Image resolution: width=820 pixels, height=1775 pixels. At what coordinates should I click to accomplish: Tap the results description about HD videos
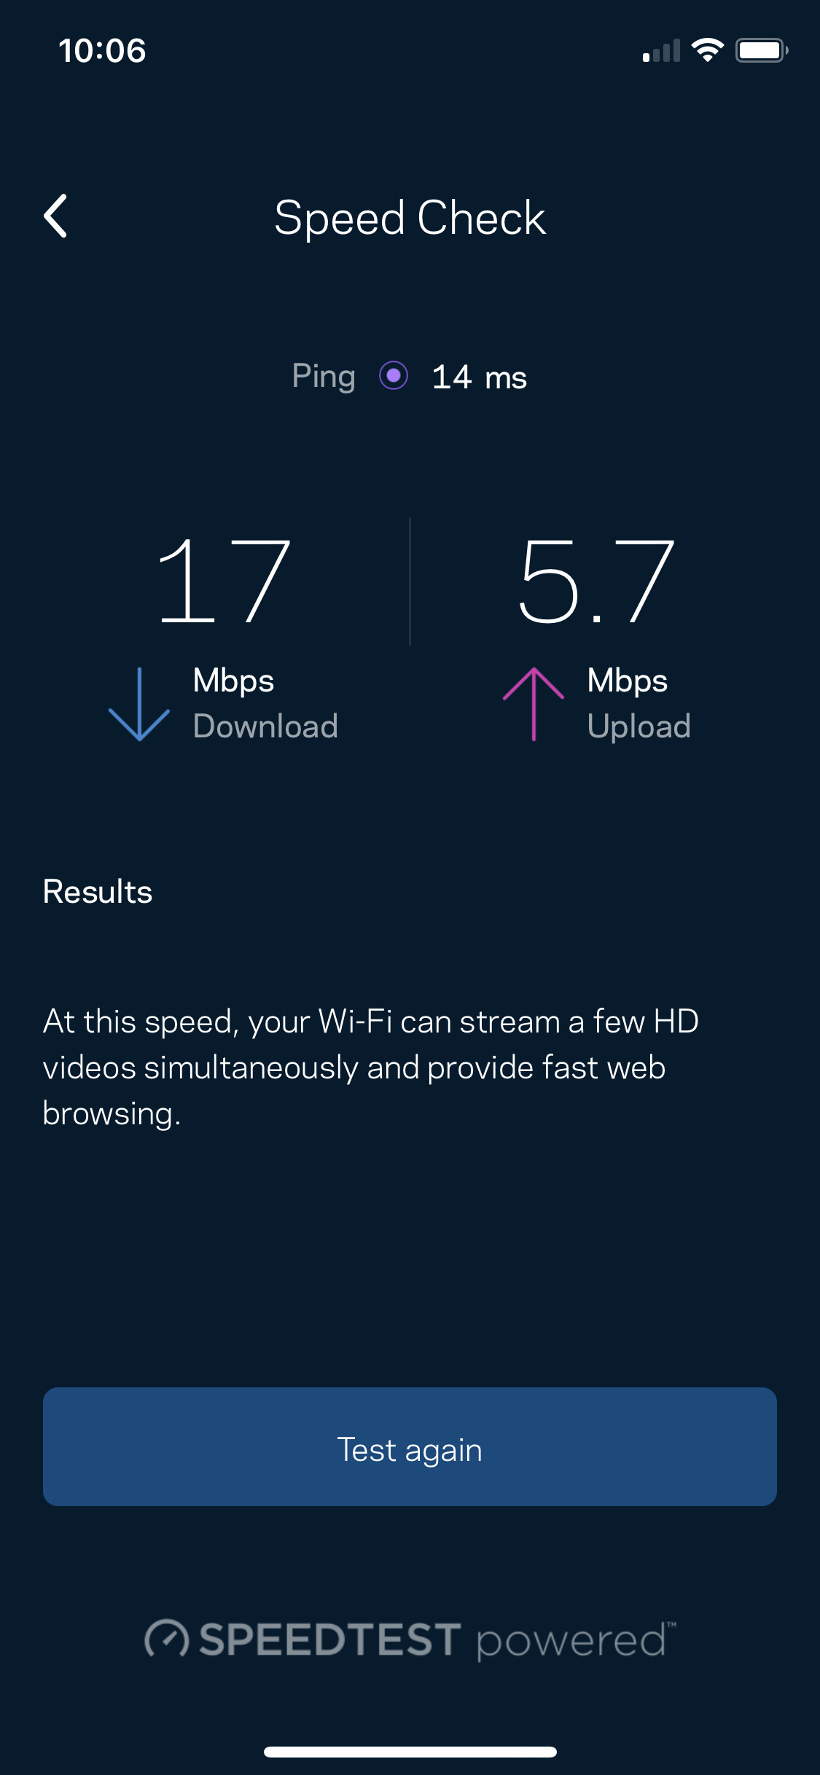pos(371,1067)
